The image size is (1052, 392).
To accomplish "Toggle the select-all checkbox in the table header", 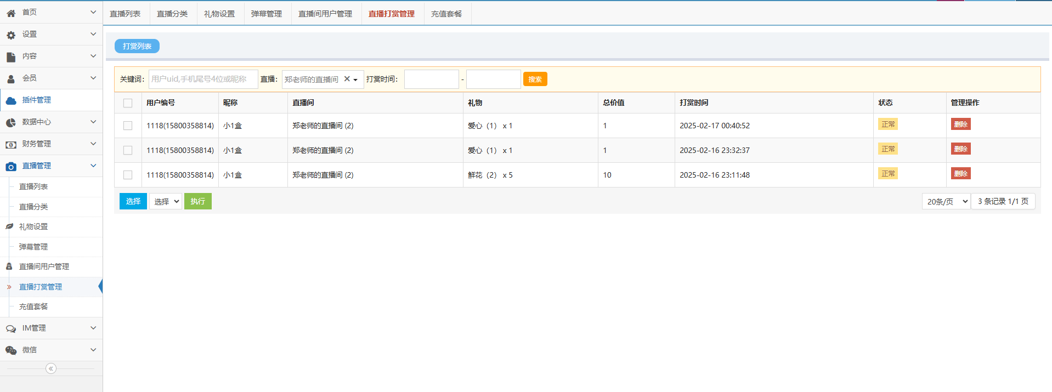I will [128, 103].
